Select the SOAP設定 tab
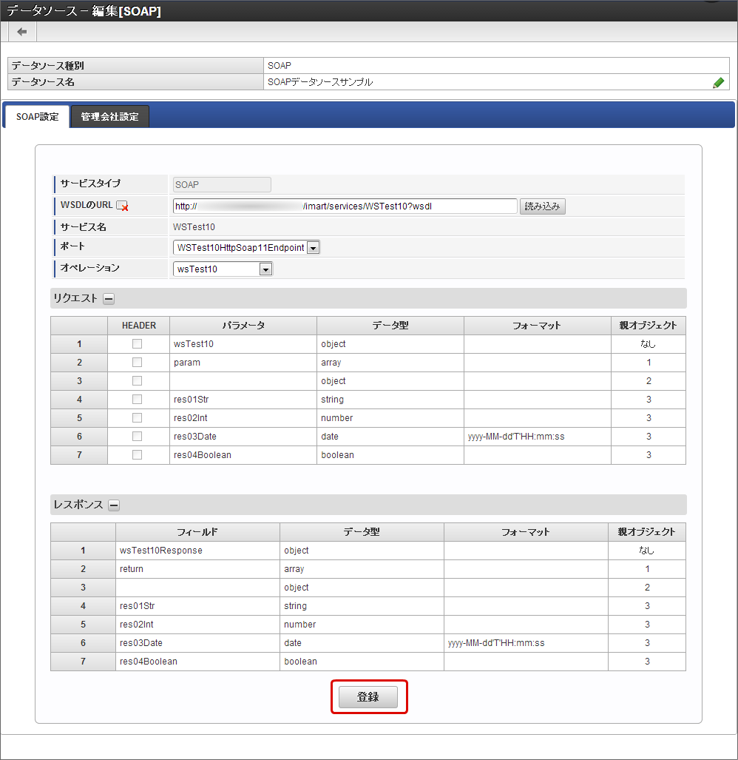 pyautogui.click(x=37, y=117)
